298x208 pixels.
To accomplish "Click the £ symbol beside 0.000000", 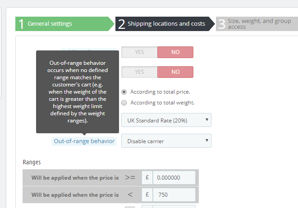I will [147, 177].
